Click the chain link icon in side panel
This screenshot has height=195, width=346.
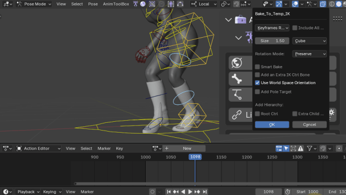pyautogui.click(x=237, y=115)
